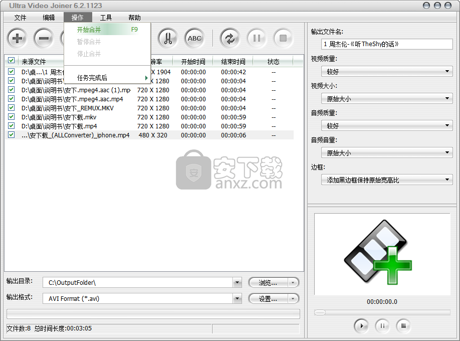460x341 pixels.
Task: Open the 文件 menu
Action: [20, 18]
